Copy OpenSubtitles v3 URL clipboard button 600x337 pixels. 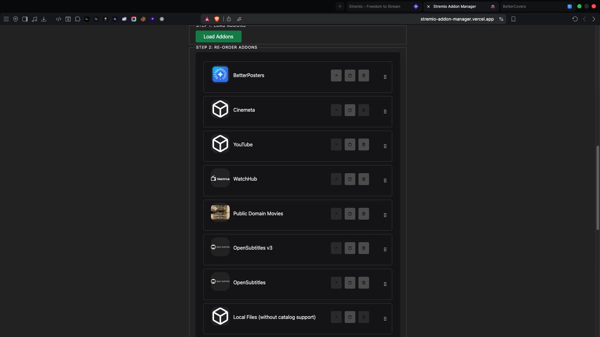[350, 248]
